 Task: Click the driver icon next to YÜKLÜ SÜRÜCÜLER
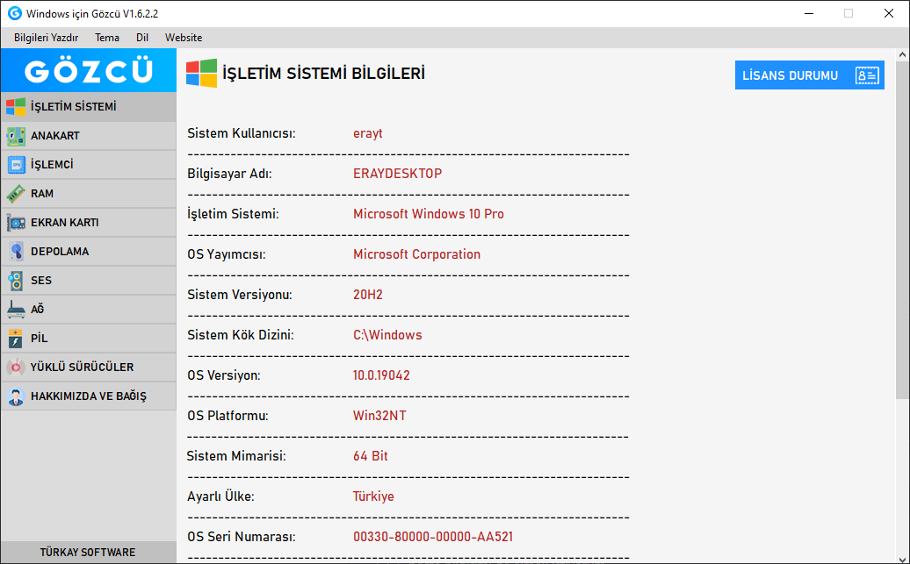(x=16, y=368)
